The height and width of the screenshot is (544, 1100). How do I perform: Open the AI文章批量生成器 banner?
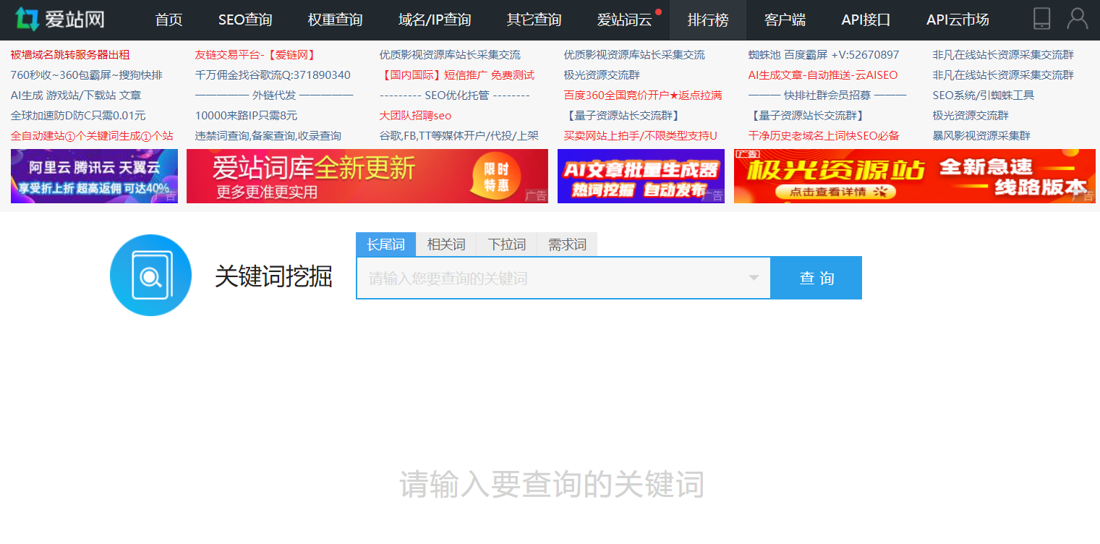(x=641, y=176)
